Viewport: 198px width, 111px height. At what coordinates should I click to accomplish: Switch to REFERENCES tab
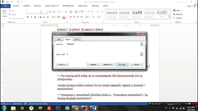[x=68, y=6]
